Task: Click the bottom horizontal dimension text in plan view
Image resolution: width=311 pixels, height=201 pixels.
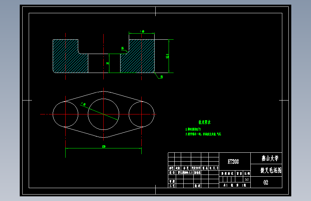Action: pyautogui.click(x=104, y=146)
